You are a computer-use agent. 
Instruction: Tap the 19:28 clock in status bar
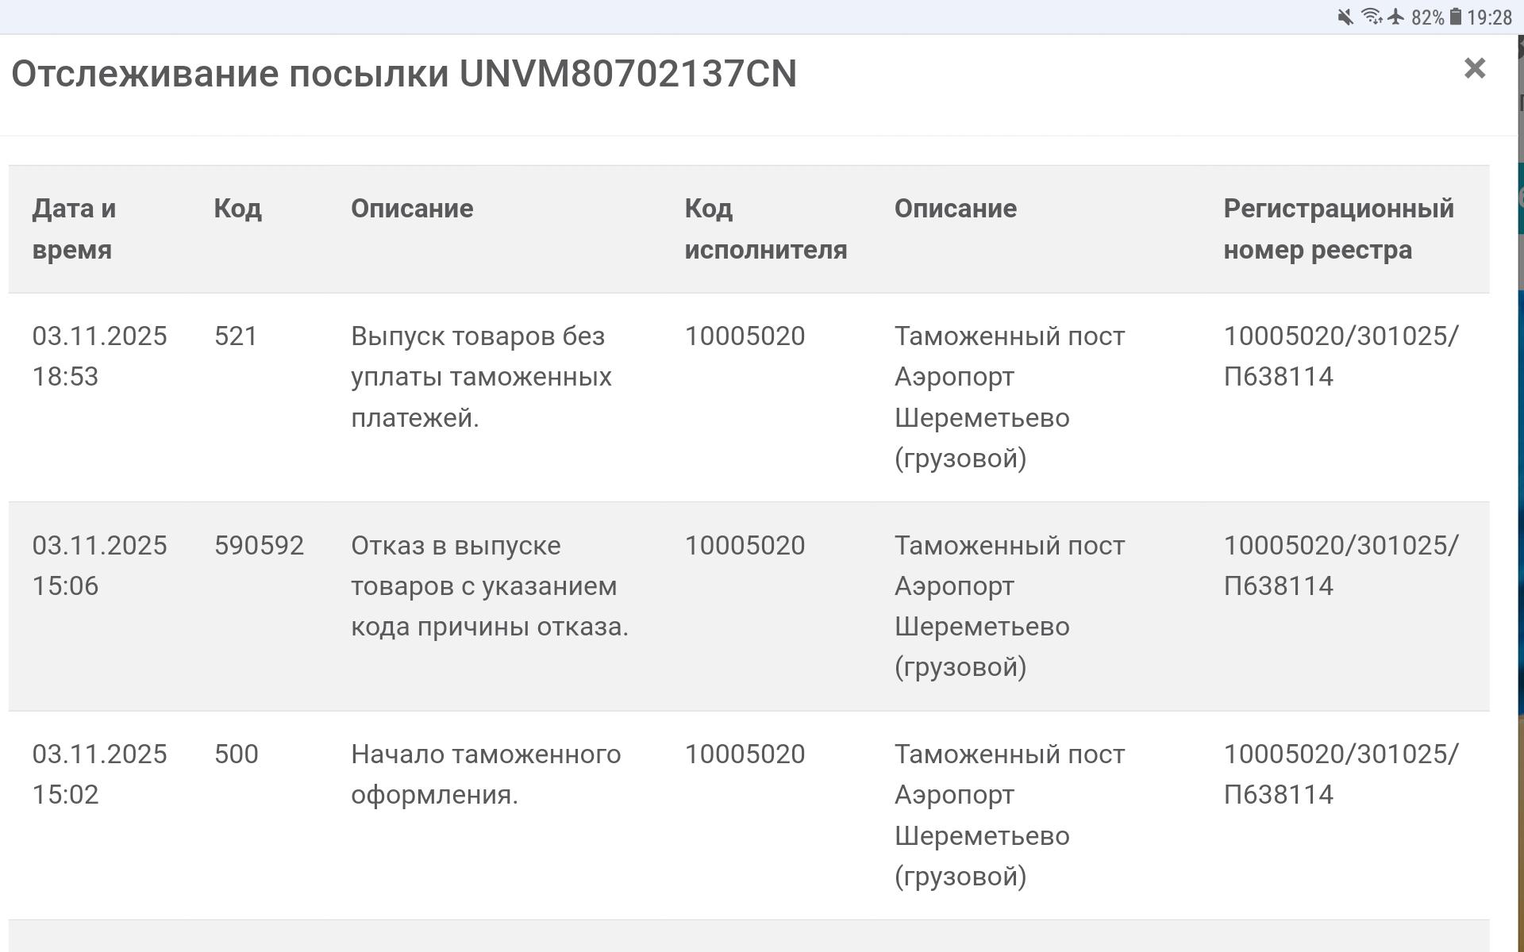coord(1490,17)
